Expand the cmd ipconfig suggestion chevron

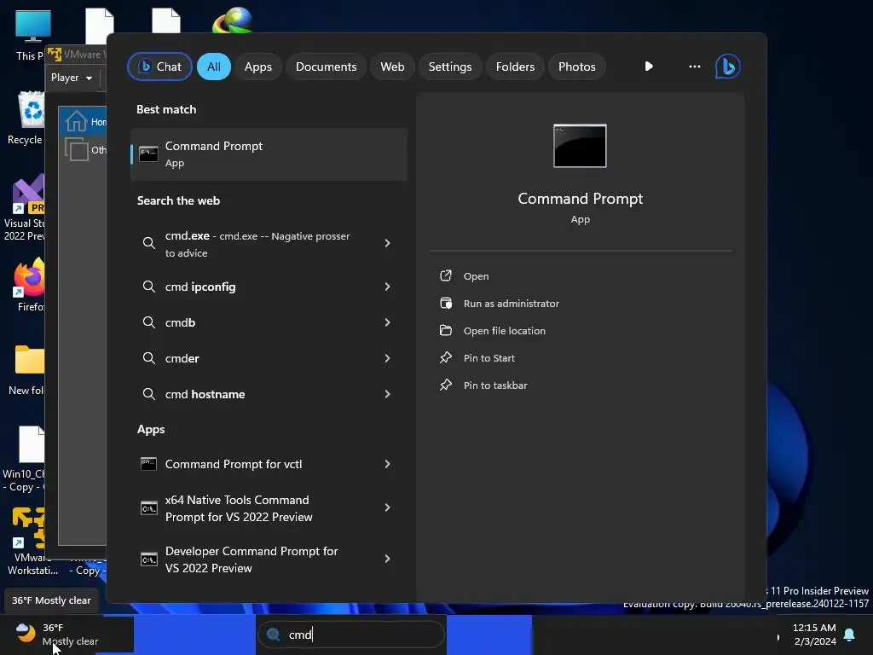click(388, 287)
